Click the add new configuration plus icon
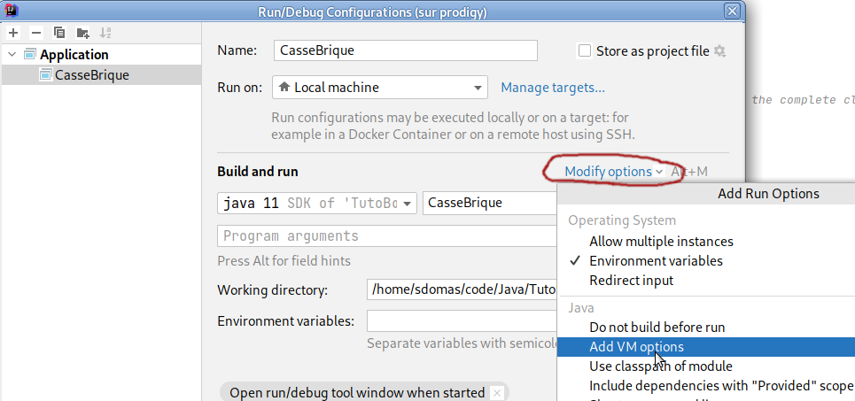 pos(13,33)
